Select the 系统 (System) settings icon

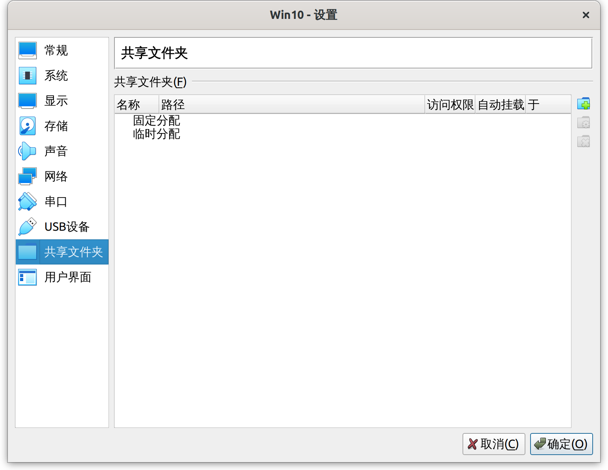pyautogui.click(x=27, y=76)
